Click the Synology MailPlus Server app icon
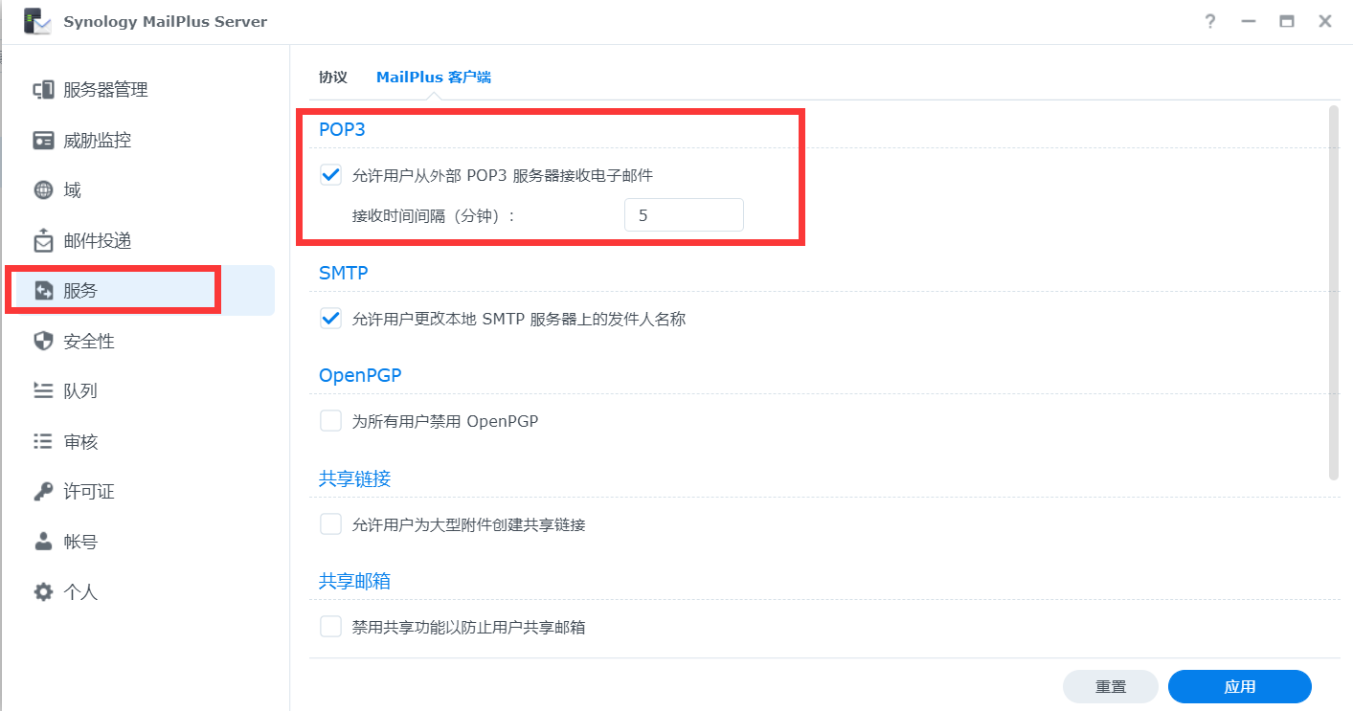 37,21
